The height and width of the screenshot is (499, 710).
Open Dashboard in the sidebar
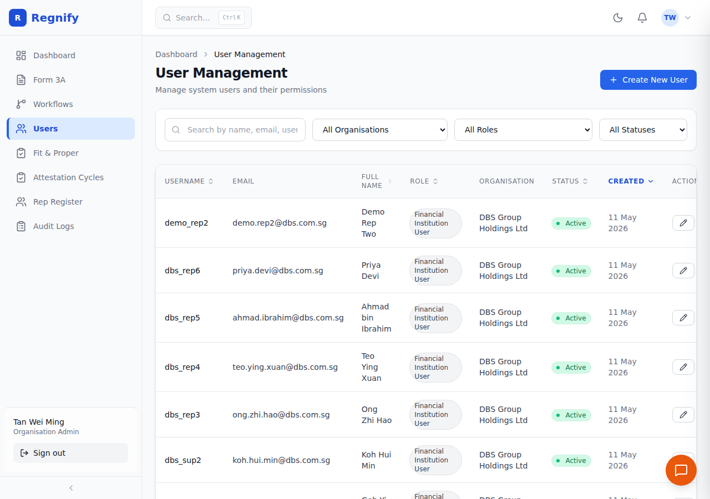pyautogui.click(x=71, y=55)
